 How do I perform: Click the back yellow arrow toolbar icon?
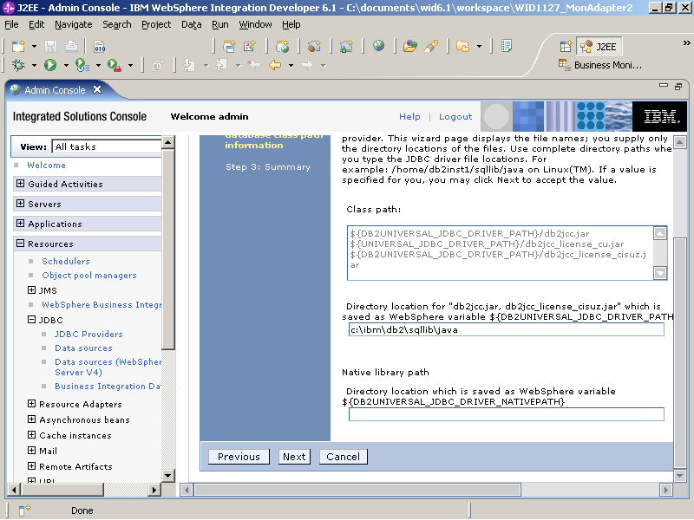pos(275,65)
